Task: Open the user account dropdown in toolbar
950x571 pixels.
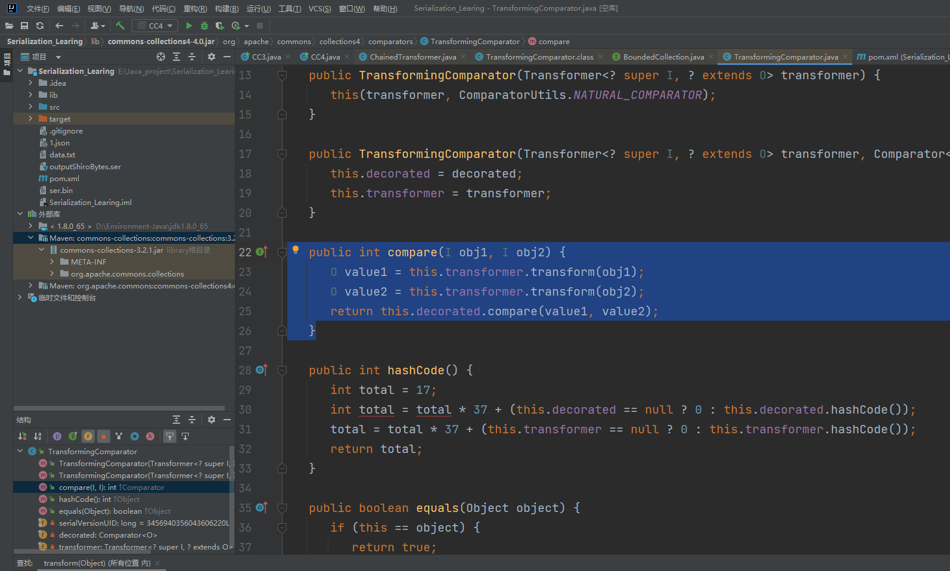Action: [98, 26]
